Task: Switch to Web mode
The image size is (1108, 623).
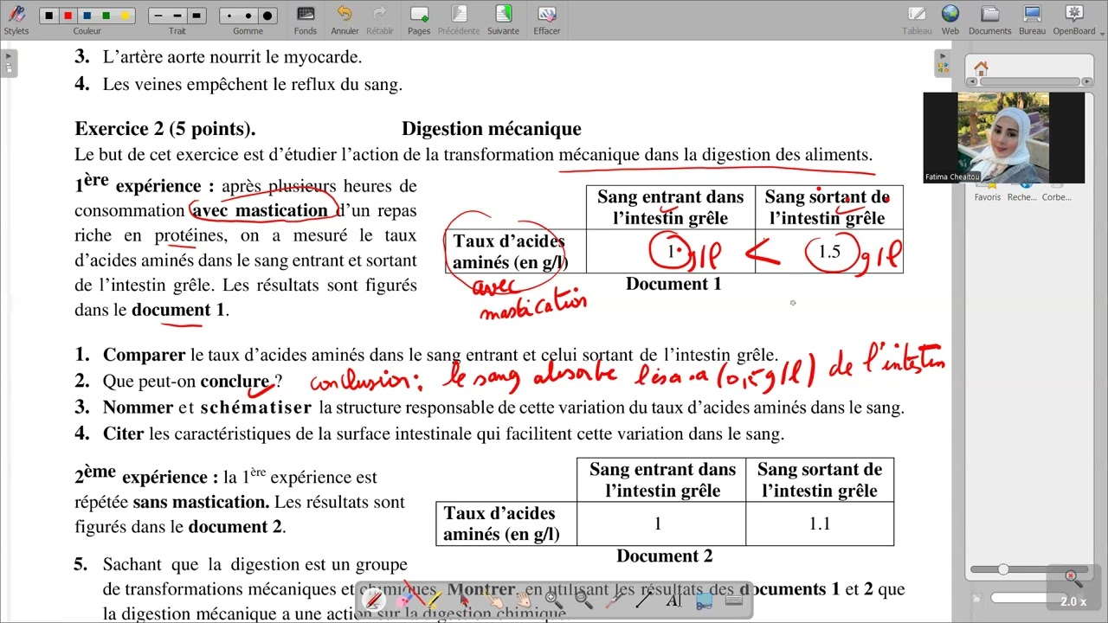Action: pyautogui.click(x=950, y=20)
